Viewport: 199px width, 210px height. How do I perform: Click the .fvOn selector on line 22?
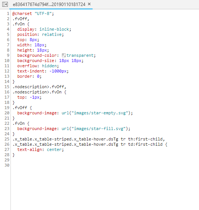coord(18,123)
